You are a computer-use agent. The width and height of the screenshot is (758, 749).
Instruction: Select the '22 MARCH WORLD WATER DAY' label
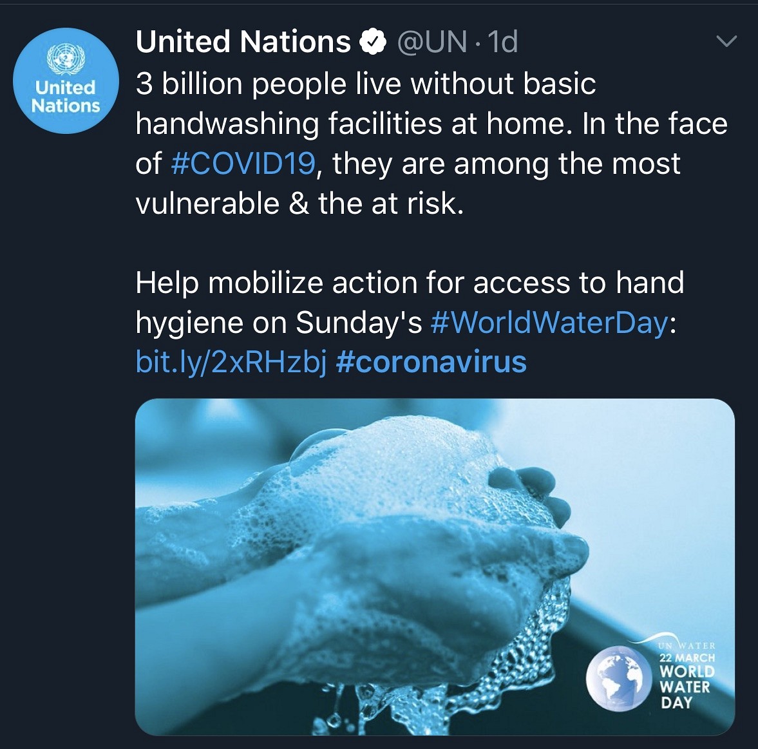[687, 681]
